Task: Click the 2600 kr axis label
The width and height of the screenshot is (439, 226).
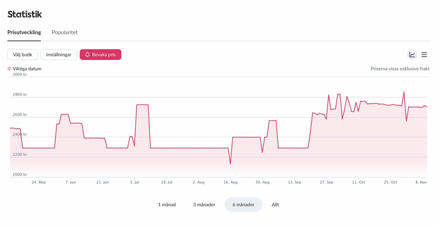Action: [x=20, y=114]
